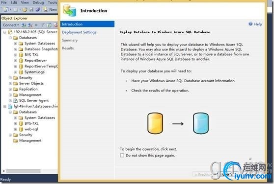Expand System Databases under 192.168.2.105 server
The image size is (274, 184).
point(16,44)
